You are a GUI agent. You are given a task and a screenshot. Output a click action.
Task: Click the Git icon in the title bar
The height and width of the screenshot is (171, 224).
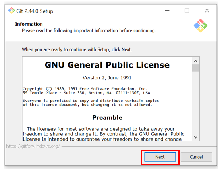click(12, 11)
